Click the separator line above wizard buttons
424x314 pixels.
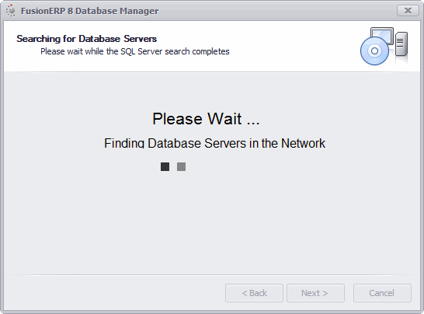tap(212, 275)
